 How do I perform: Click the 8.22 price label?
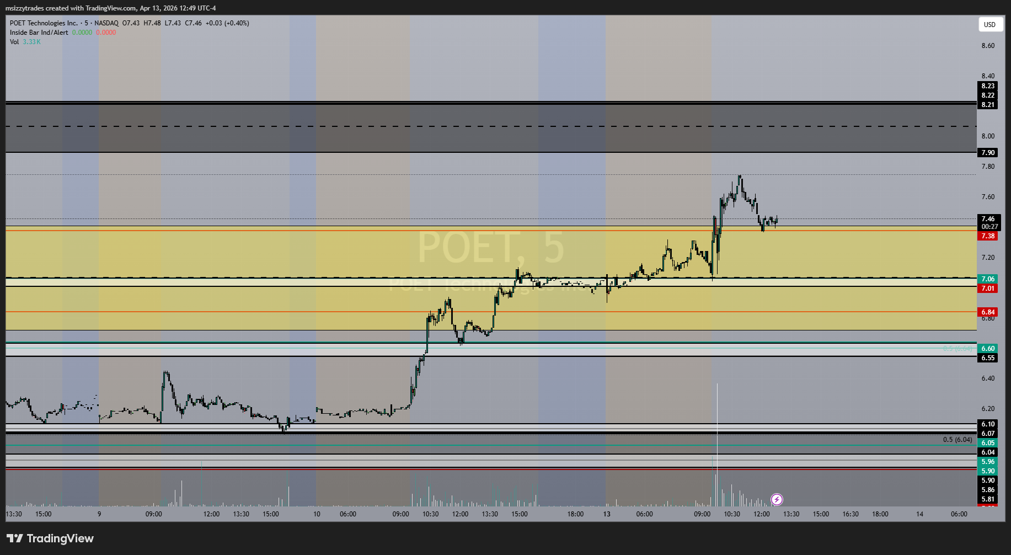pyautogui.click(x=988, y=95)
